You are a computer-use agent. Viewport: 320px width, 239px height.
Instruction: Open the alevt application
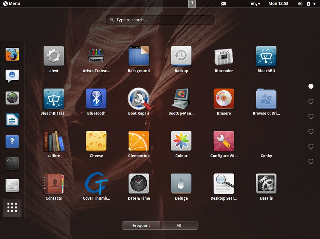(54, 56)
